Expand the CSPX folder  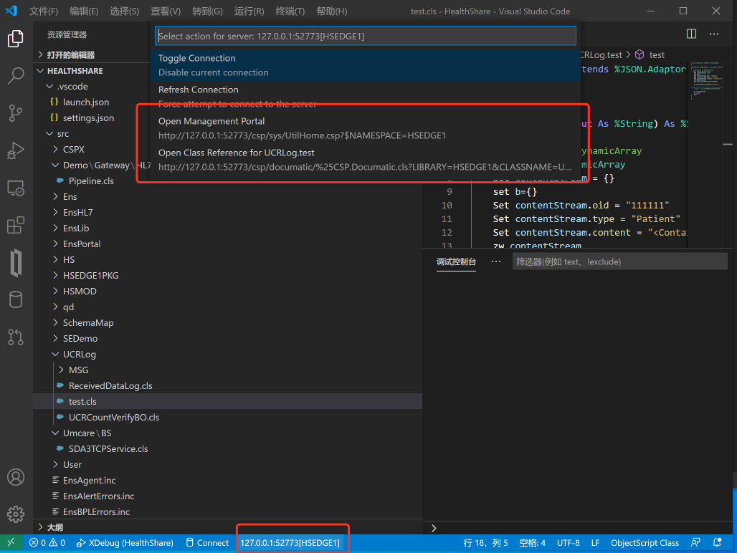pyautogui.click(x=74, y=149)
